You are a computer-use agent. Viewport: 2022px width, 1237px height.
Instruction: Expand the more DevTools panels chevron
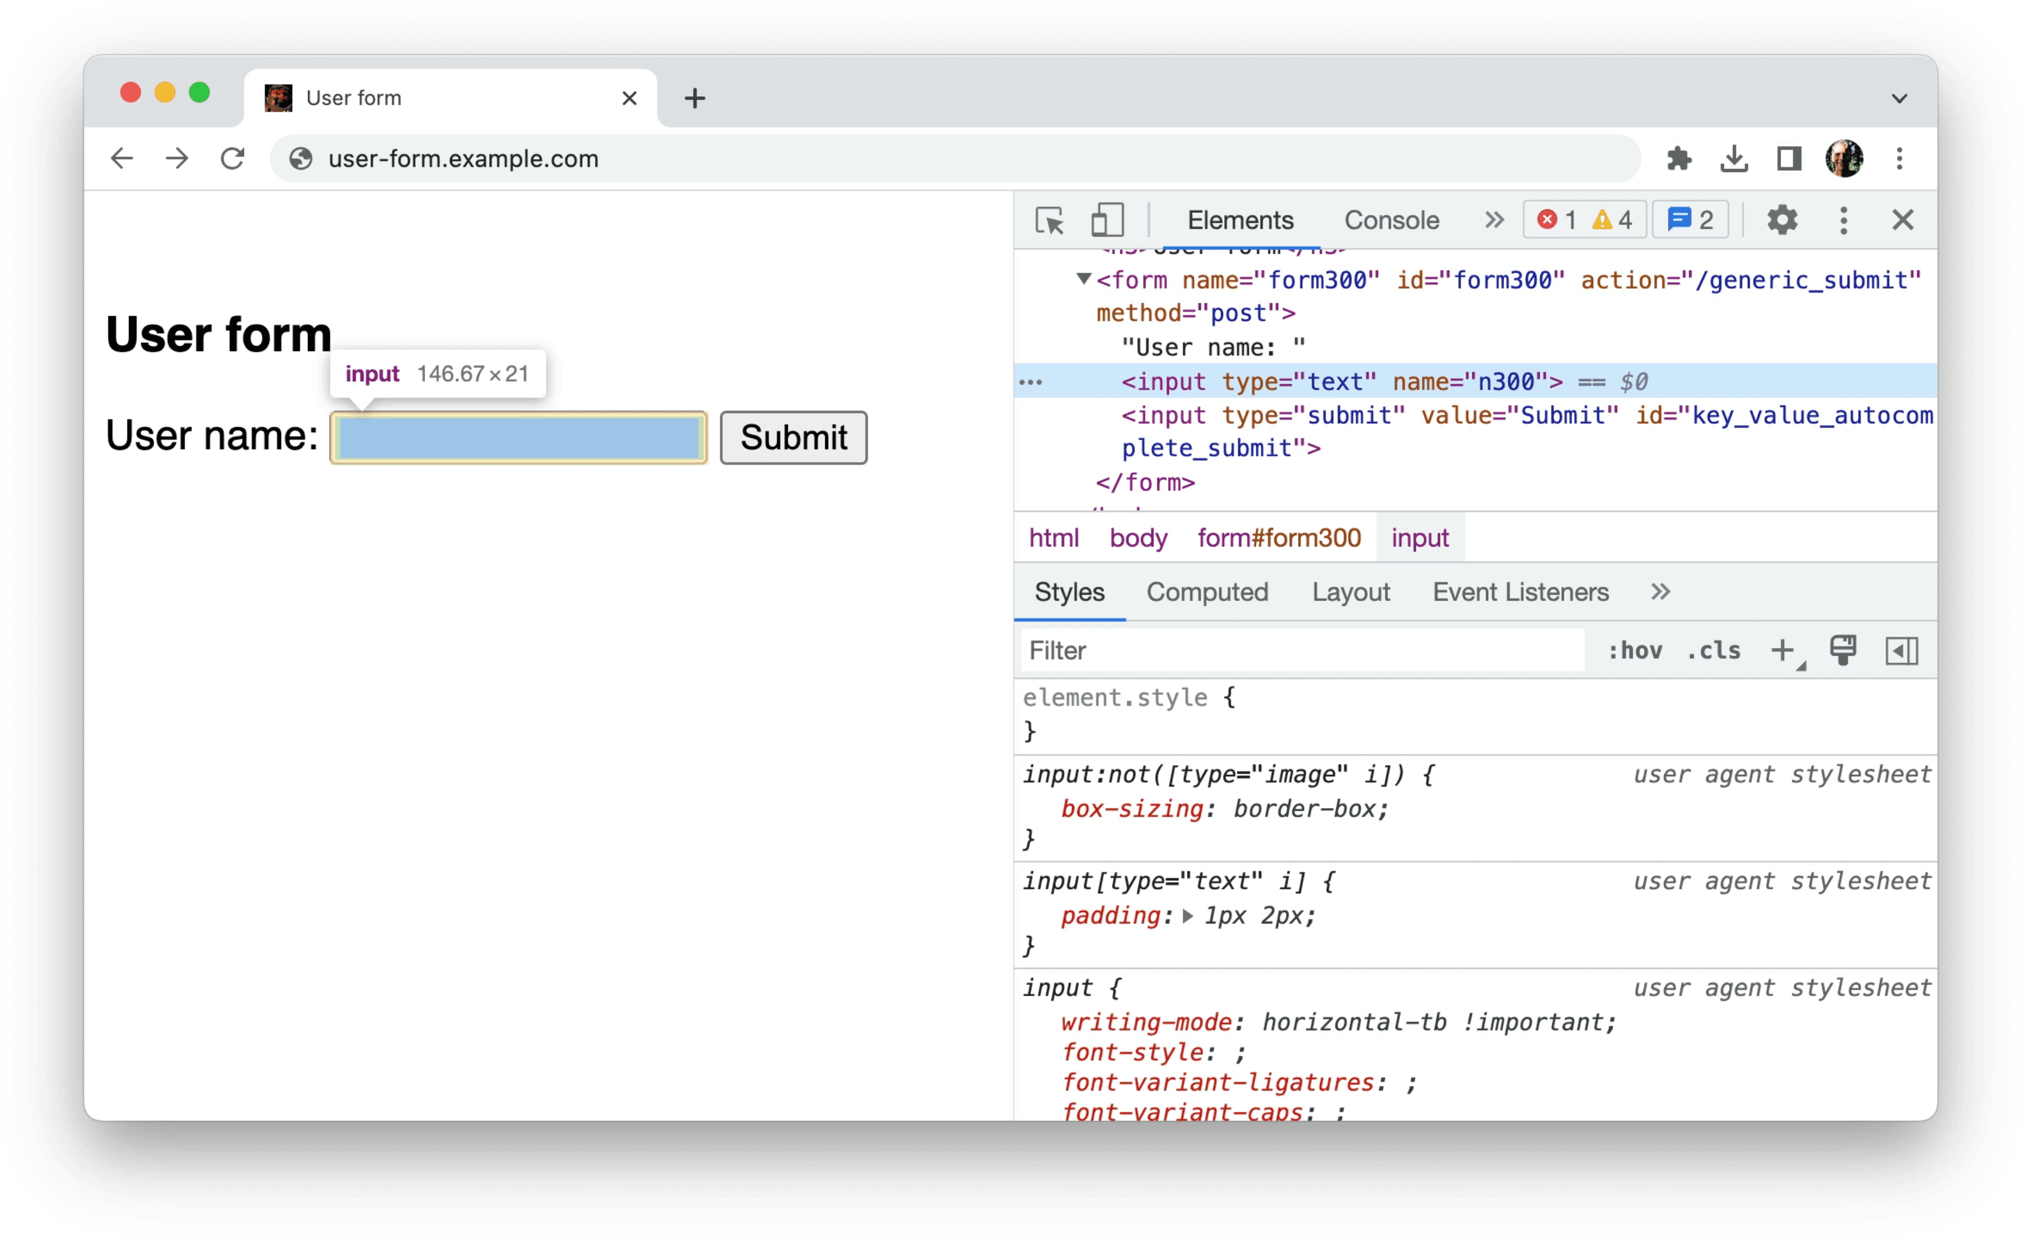click(x=1489, y=220)
